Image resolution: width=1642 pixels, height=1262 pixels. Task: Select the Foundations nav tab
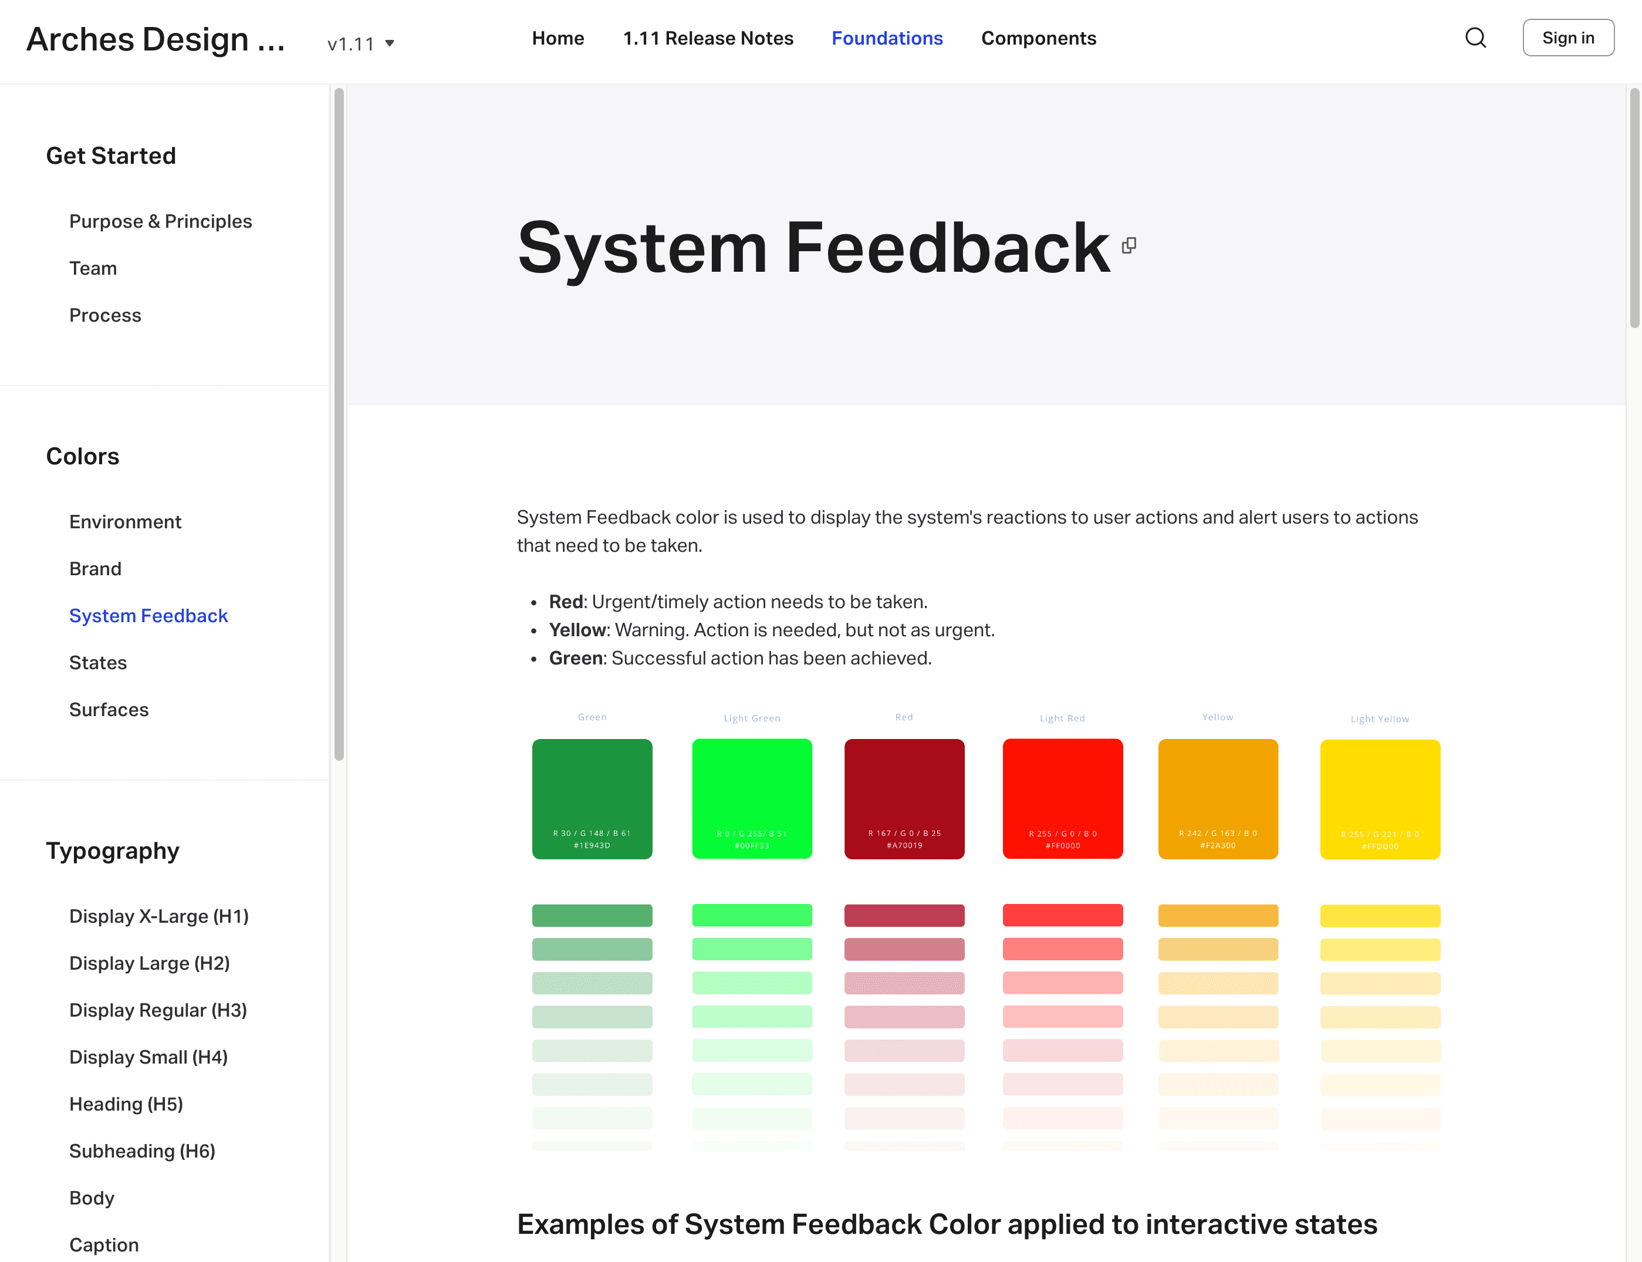pyautogui.click(x=886, y=38)
